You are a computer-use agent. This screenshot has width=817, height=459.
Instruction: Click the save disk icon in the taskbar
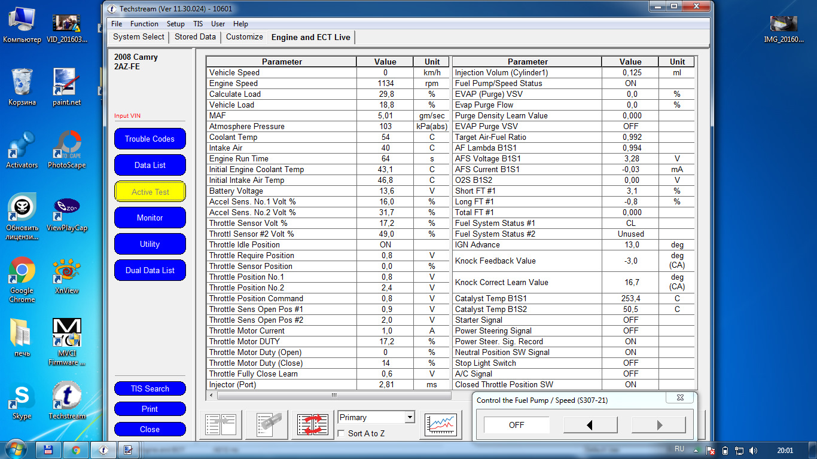click(49, 449)
